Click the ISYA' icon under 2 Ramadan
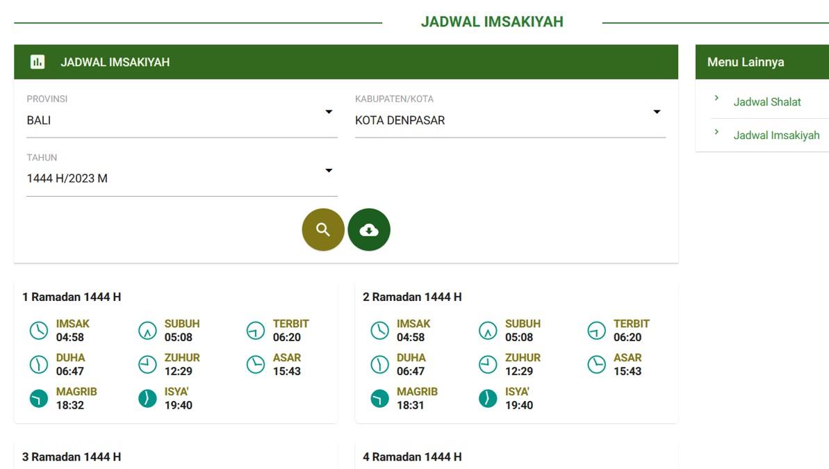 pyautogui.click(x=488, y=398)
